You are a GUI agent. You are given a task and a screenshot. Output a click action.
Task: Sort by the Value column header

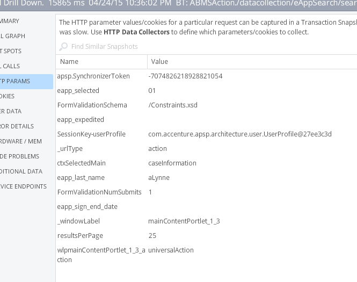(x=159, y=62)
